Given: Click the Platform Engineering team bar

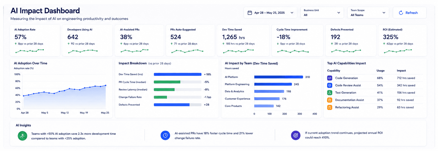Looking at the screenshot, I should coord(273,84).
